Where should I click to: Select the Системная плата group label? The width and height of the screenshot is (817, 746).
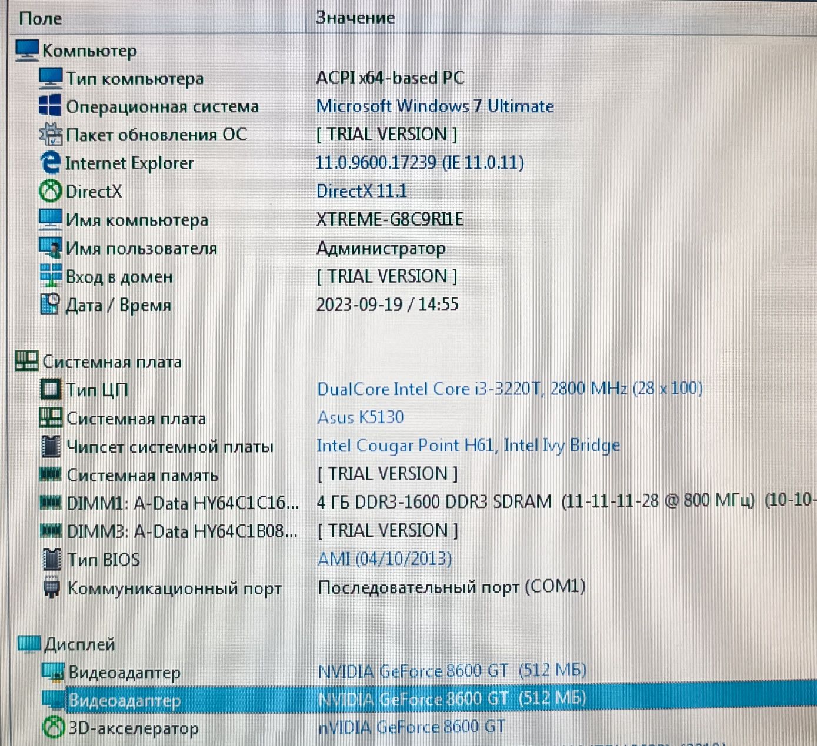pos(112,362)
